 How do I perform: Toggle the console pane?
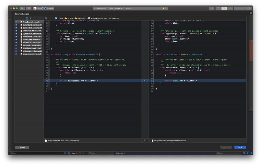[251, 153]
